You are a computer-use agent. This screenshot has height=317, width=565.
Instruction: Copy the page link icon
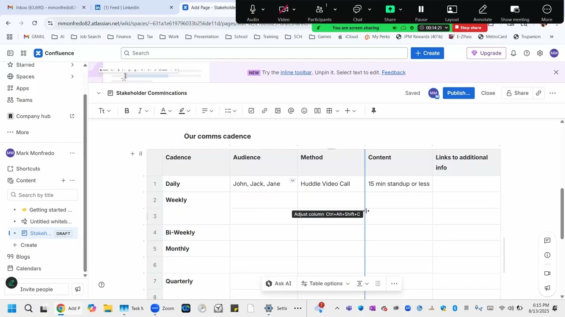point(539,93)
